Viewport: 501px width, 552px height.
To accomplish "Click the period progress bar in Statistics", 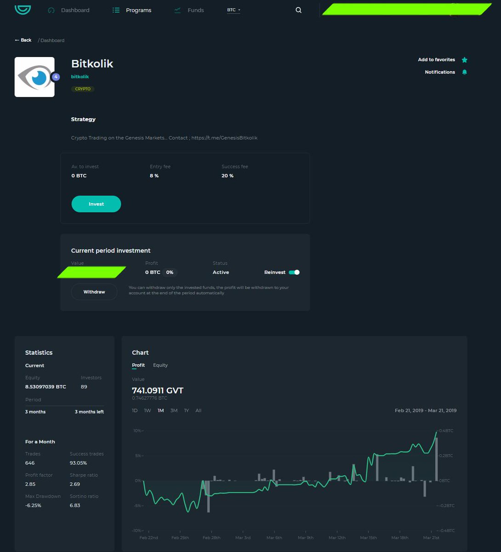I will click(x=64, y=406).
